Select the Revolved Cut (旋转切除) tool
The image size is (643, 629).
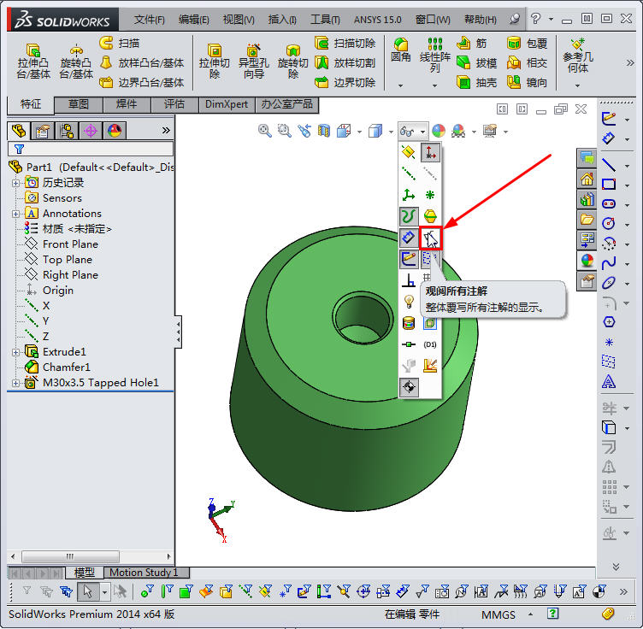(x=293, y=62)
